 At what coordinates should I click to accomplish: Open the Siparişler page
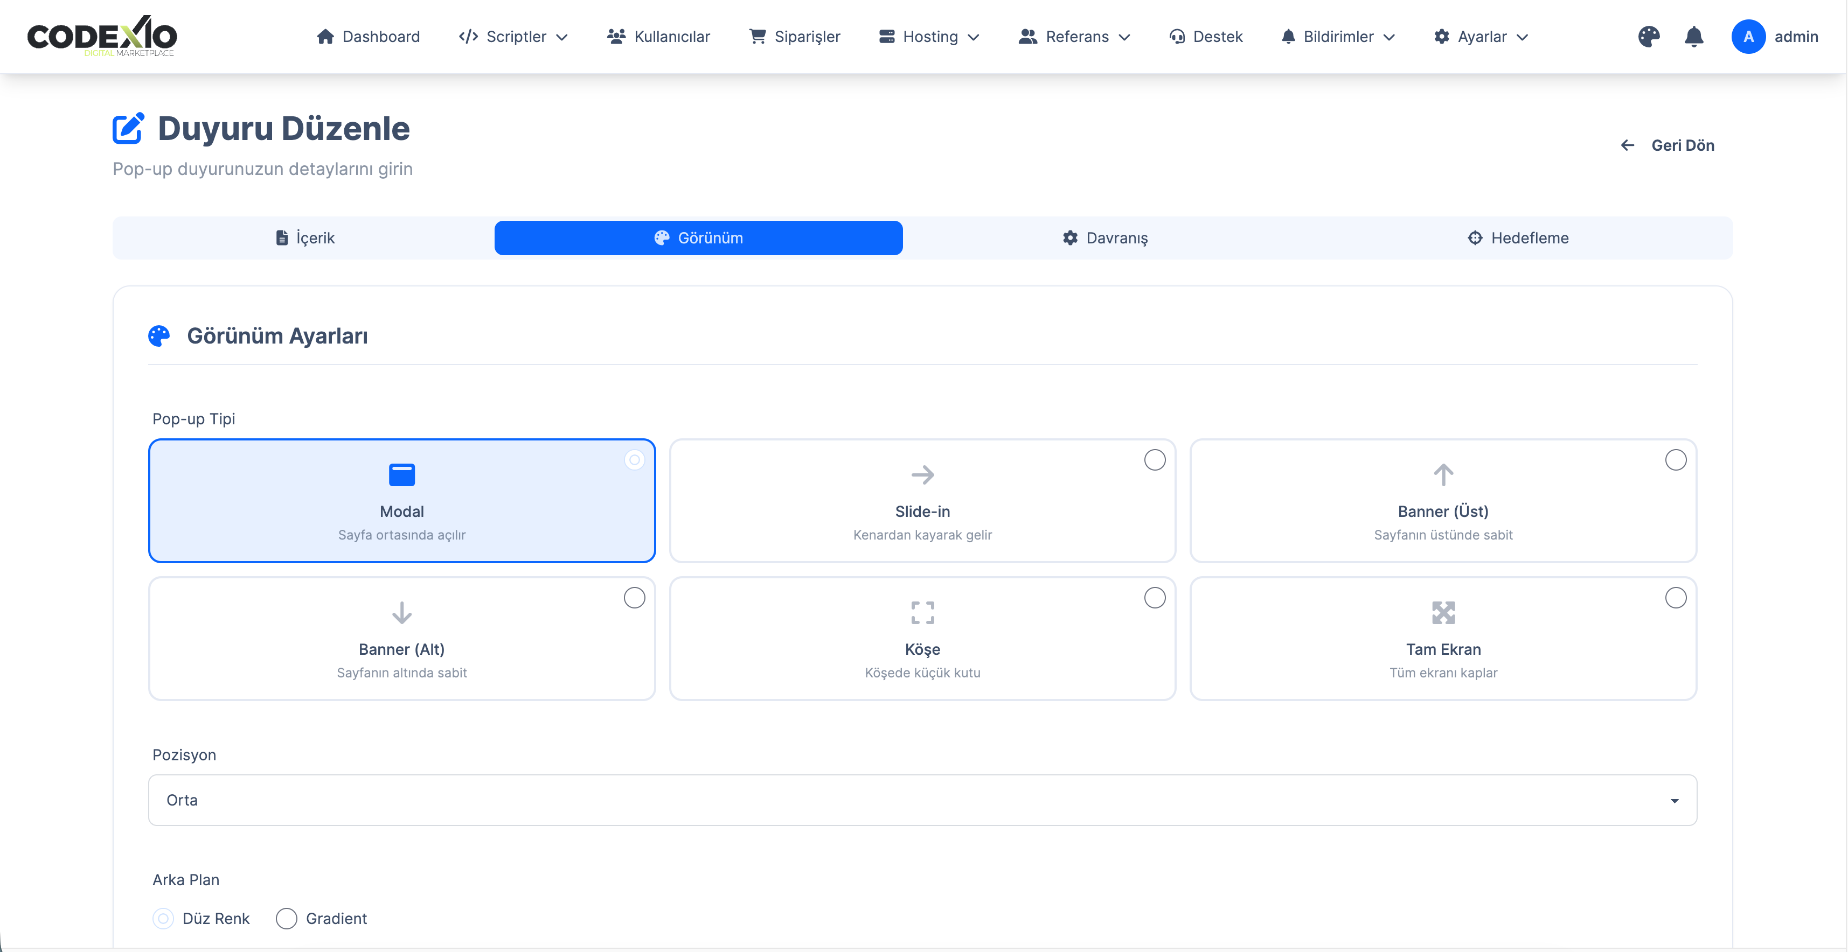click(x=795, y=37)
